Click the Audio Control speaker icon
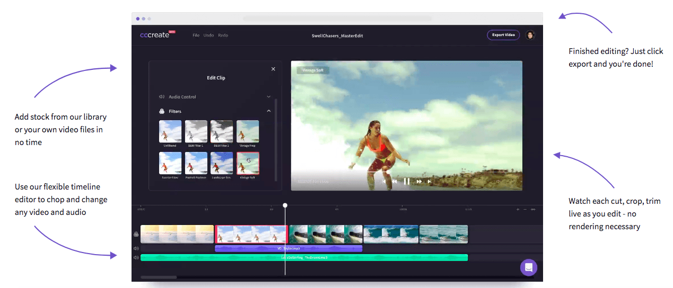The image size is (673, 288). (x=162, y=97)
